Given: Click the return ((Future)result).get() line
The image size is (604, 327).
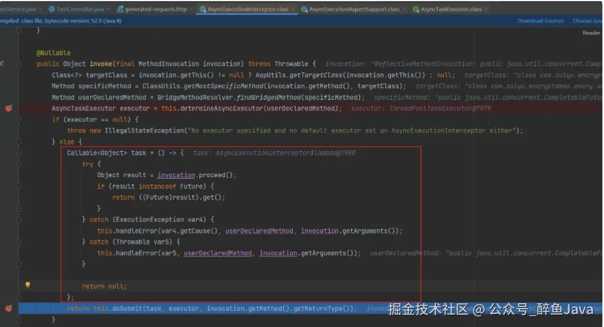Looking at the screenshot, I should point(168,198).
